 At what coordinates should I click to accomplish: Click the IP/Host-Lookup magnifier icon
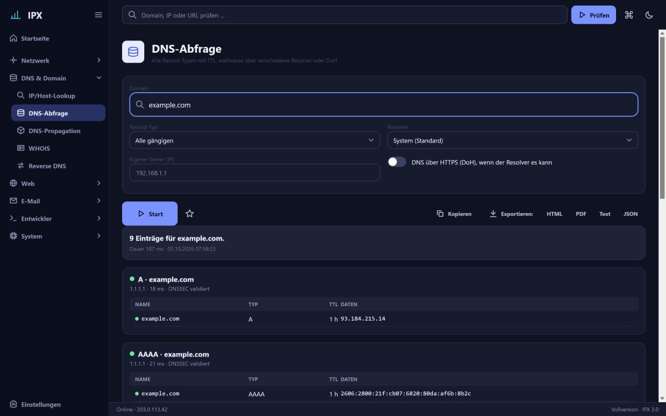pos(21,95)
